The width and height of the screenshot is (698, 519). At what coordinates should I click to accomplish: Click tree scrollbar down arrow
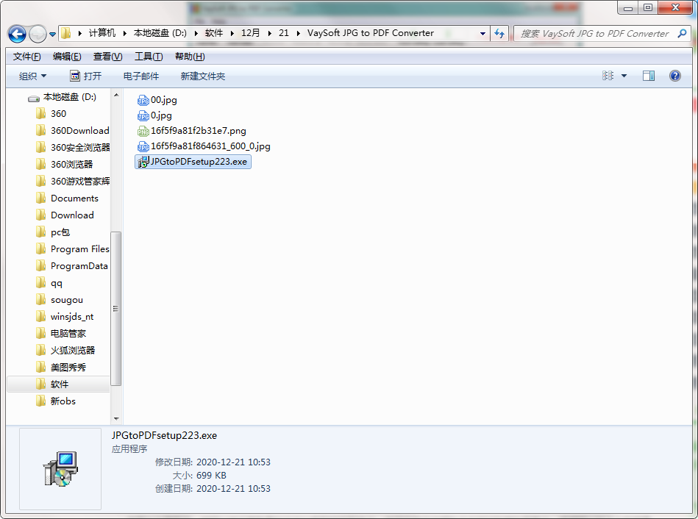click(116, 418)
